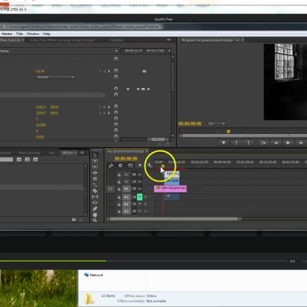Open the Normal blend mode dropdown

pyautogui.click(x=55, y=77)
